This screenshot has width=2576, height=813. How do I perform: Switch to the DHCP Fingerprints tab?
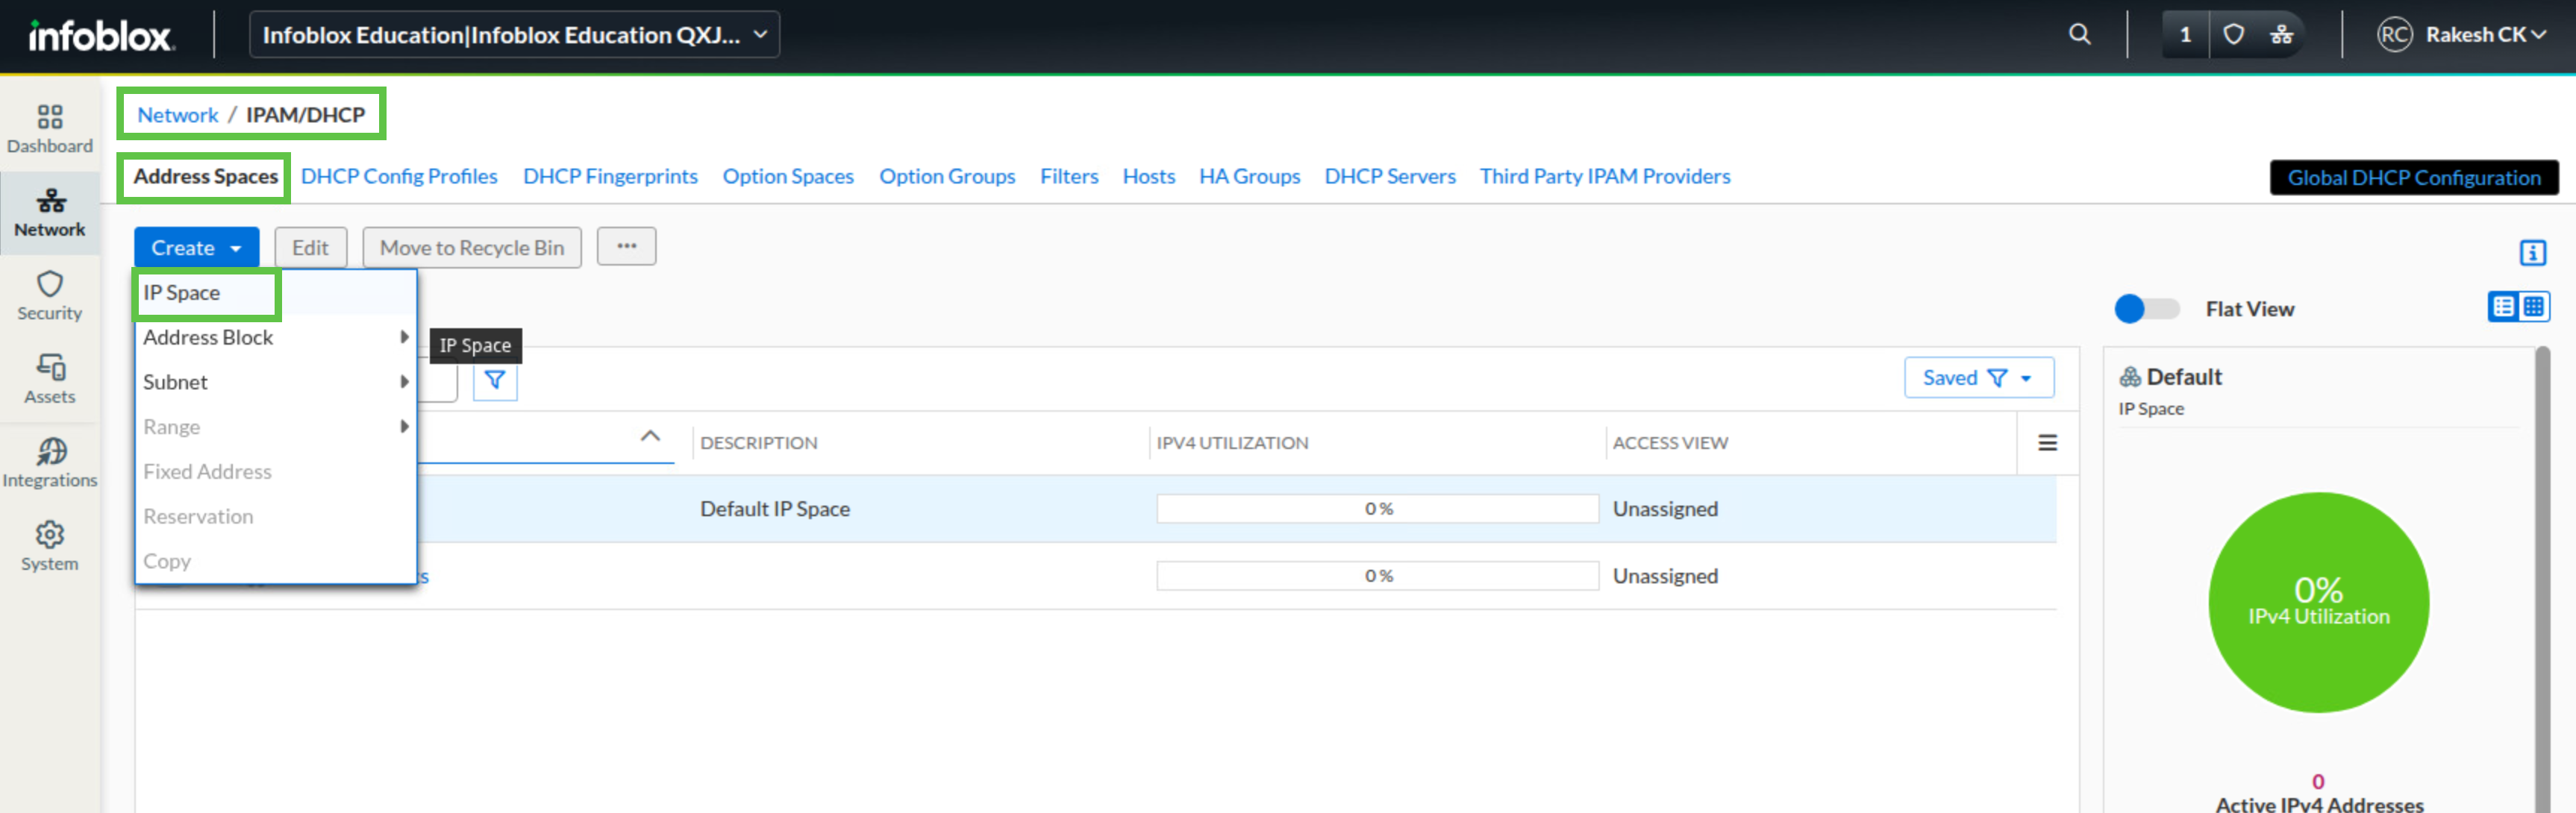(x=610, y=177)
